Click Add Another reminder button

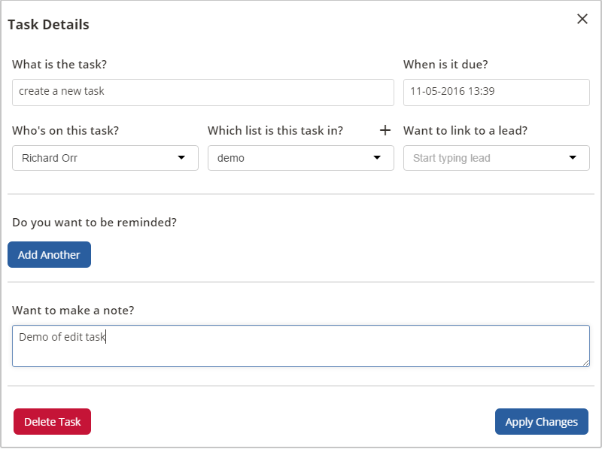point(49,254)
